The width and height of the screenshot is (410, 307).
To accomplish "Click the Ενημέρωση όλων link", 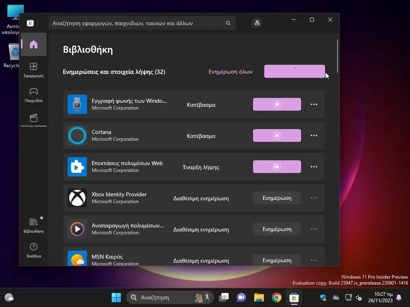I will 230,72.
